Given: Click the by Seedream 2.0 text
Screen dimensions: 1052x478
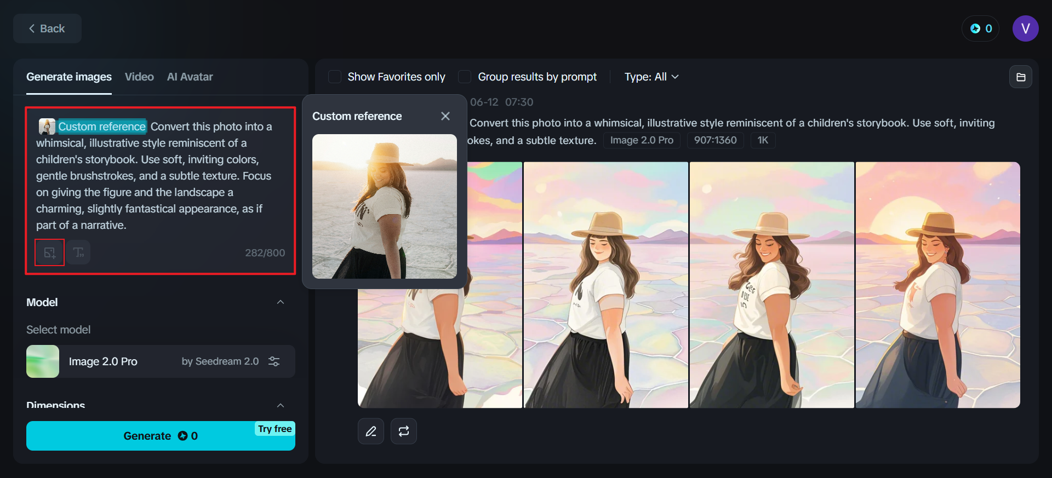Looking at the screenshot, I should (220, 361).
